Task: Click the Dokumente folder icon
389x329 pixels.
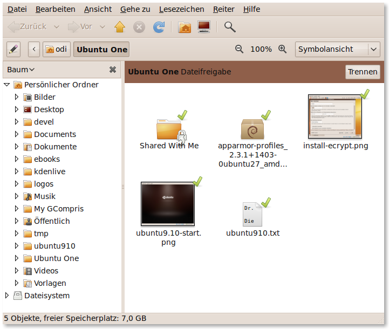Action: [28, 147]
